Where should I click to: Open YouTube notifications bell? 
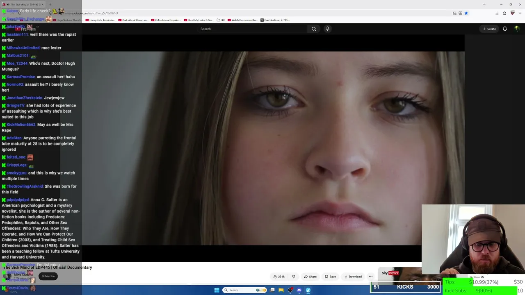[505, 29]
